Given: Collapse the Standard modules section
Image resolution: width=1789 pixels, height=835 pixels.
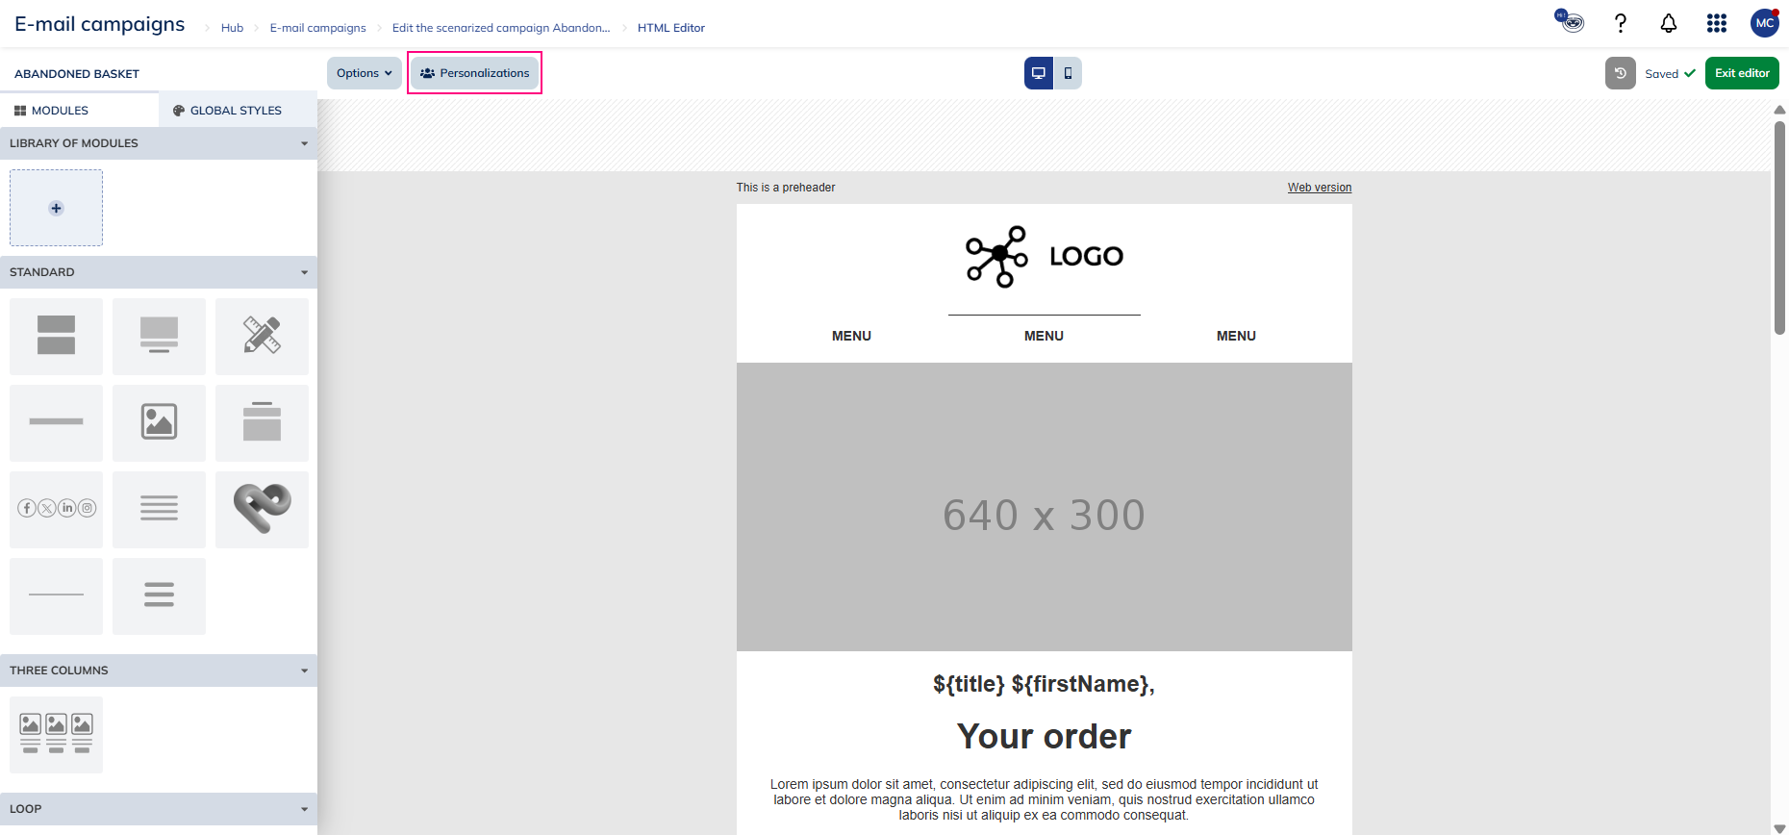Looking at the screenshot, I should click(x=304, y=272).
